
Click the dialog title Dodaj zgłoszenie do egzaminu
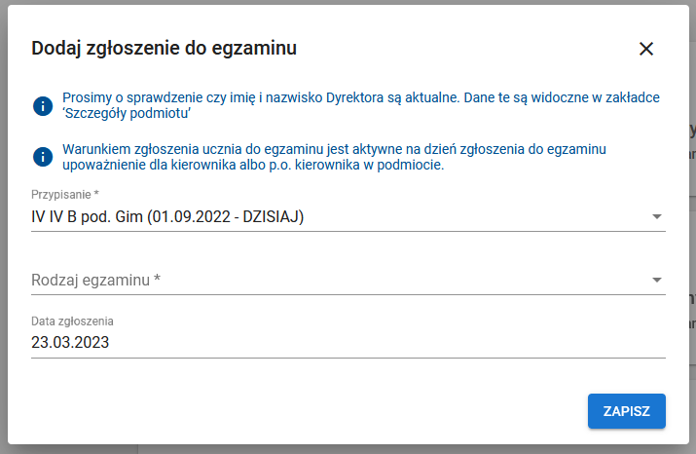point(165,48)
